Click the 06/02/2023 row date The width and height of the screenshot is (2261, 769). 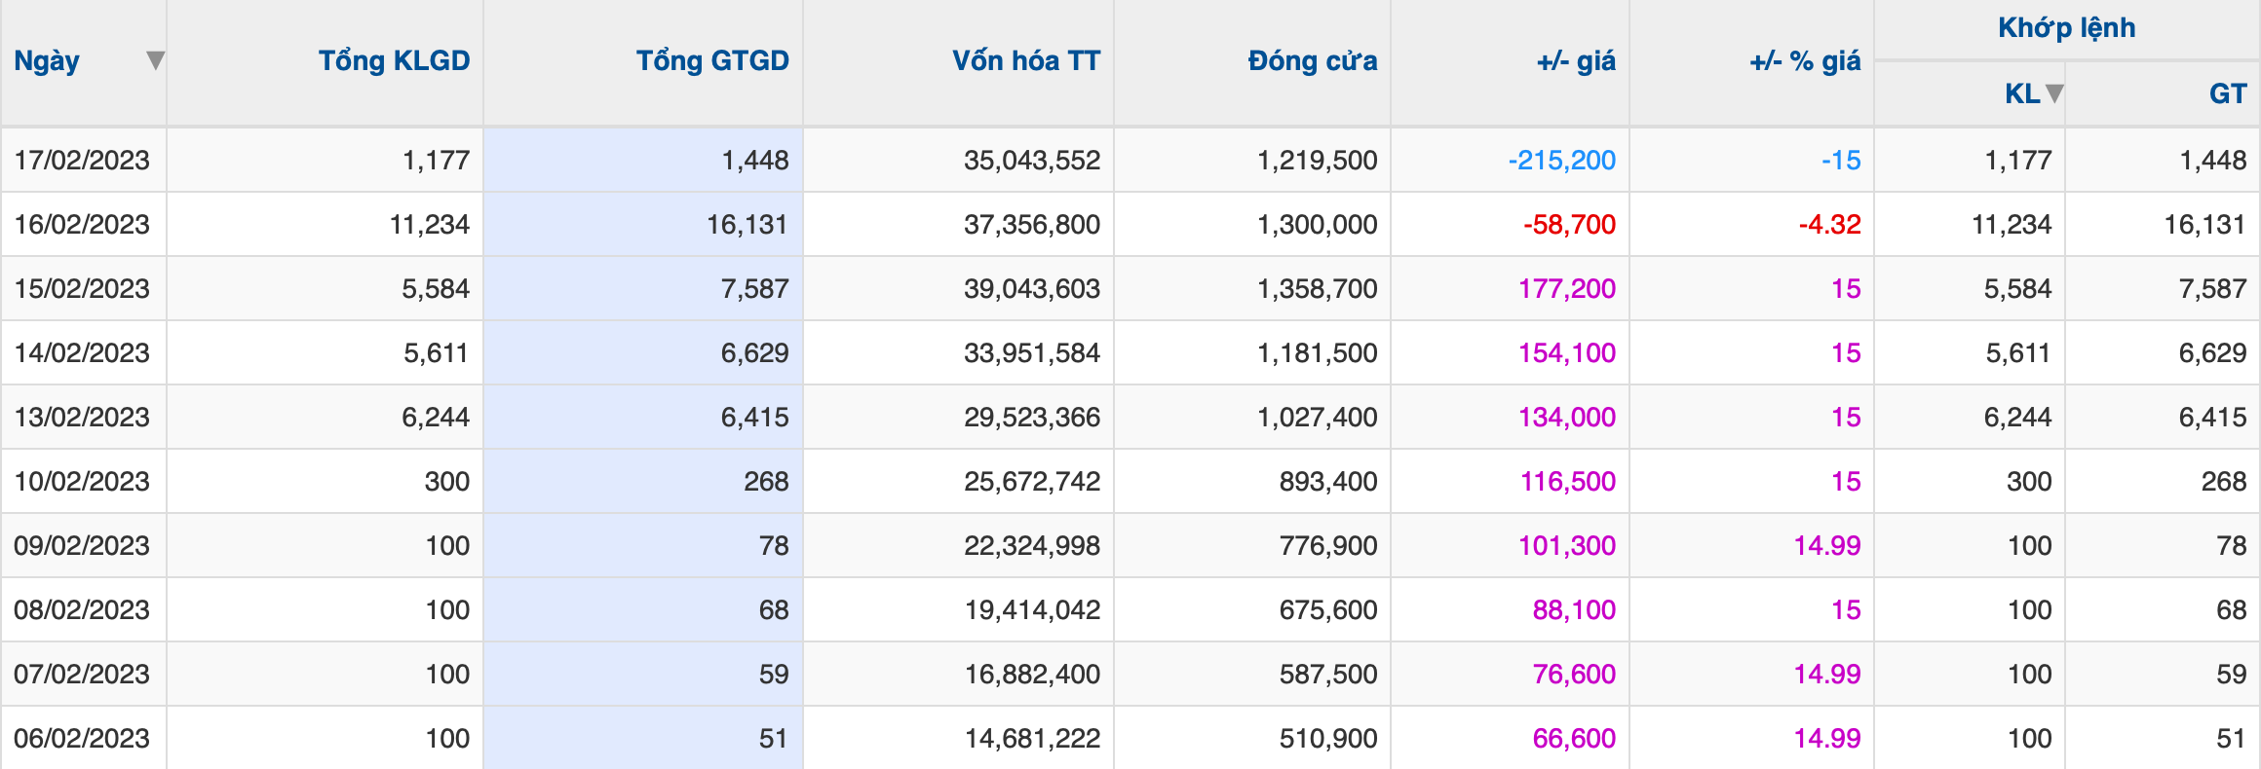tap(82, 739)
